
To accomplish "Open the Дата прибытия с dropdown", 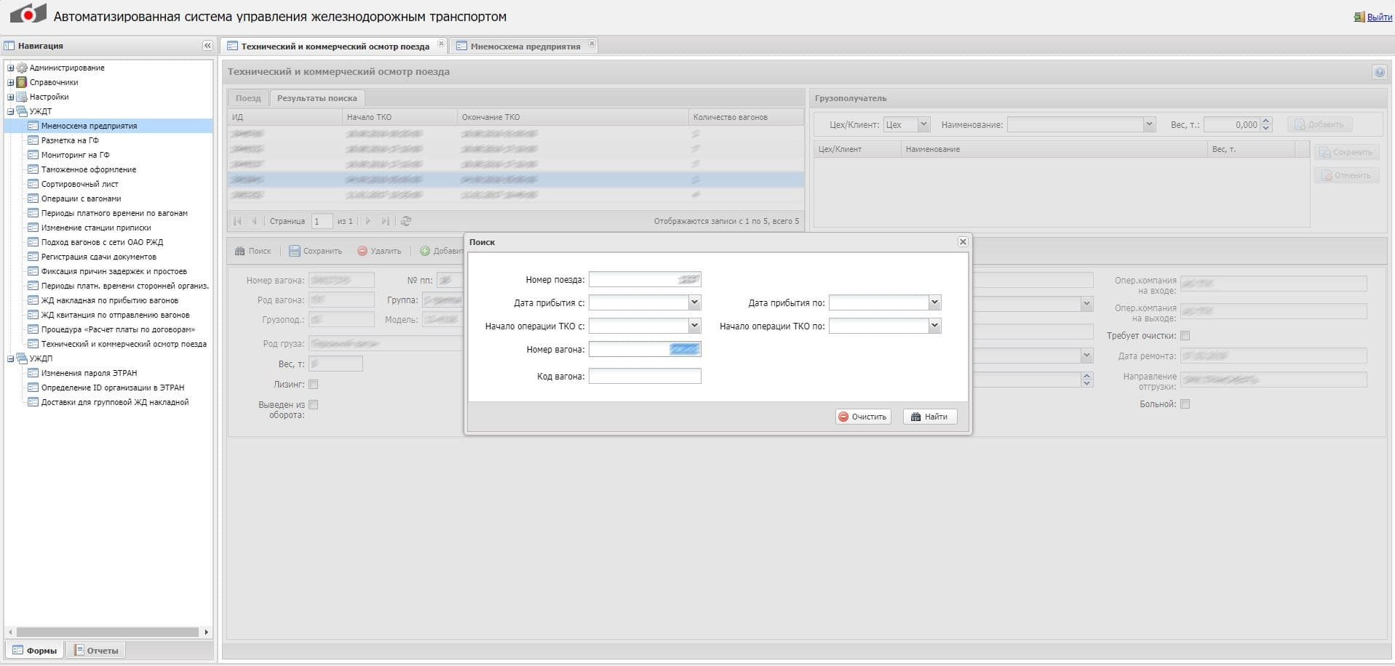I will click(694, 302).
